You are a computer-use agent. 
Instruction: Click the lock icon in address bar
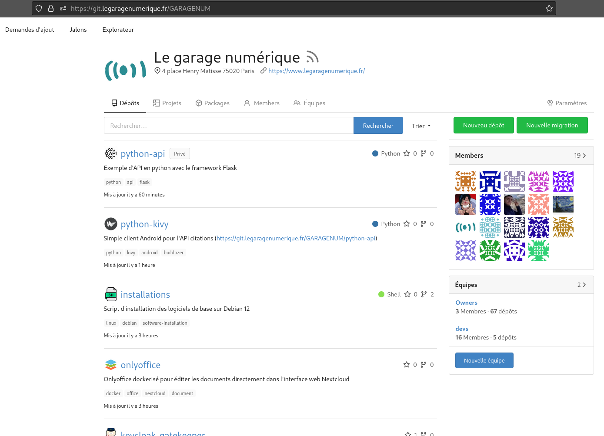tap(51, 8)
